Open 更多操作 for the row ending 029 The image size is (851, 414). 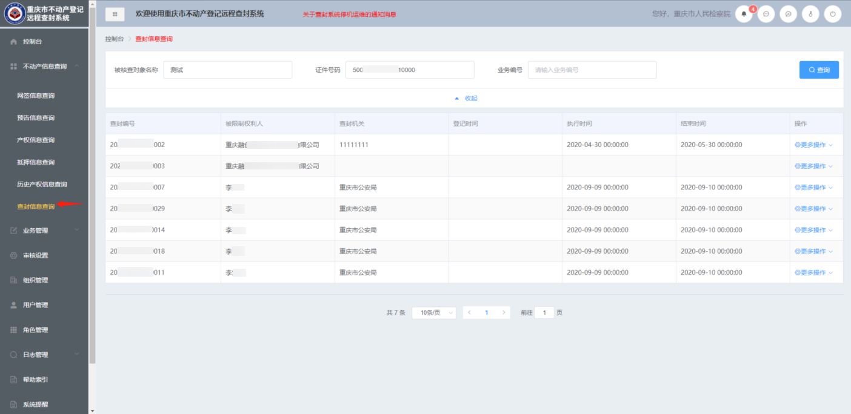coord(813,209)
